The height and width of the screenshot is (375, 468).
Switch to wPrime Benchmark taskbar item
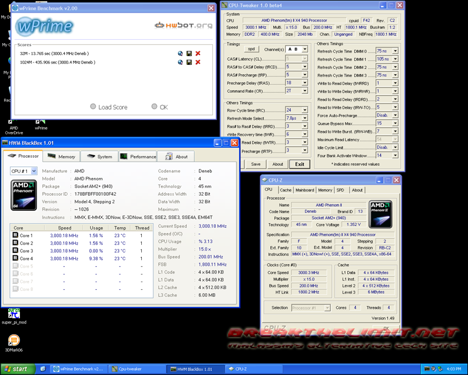(x=78, y=369)
